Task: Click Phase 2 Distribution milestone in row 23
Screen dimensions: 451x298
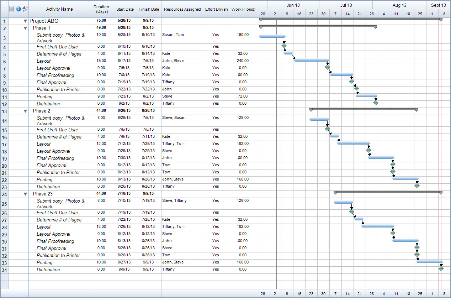Action: [x=417, y=186]
